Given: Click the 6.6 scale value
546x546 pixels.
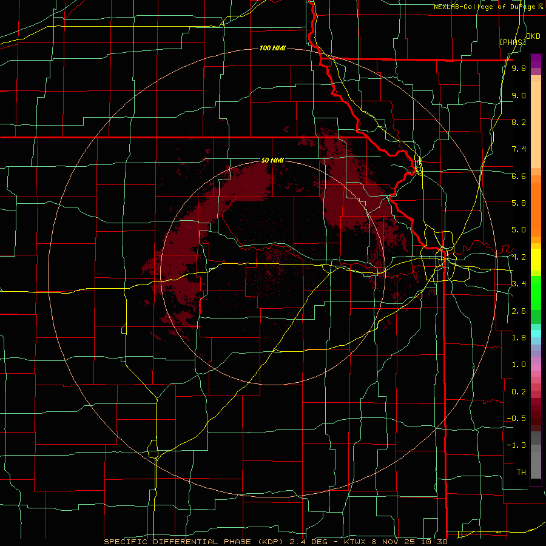Looking at the screenshot, I should point(519,176).
